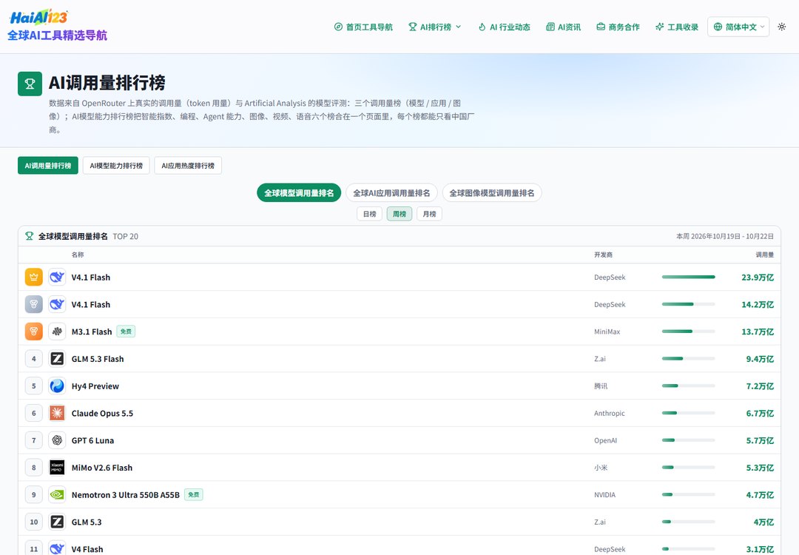This screenshot has height=555, width=799.
Task: Click the DeepSeek logo for V4 Flash
Action: coord(57,548)
